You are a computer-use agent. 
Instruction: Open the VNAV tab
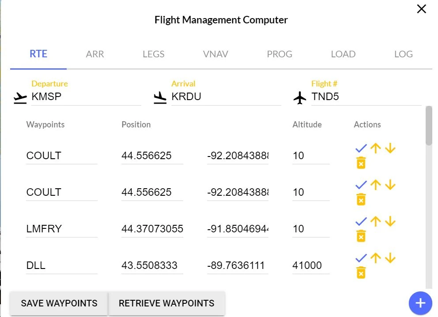(x=215, y=54)
